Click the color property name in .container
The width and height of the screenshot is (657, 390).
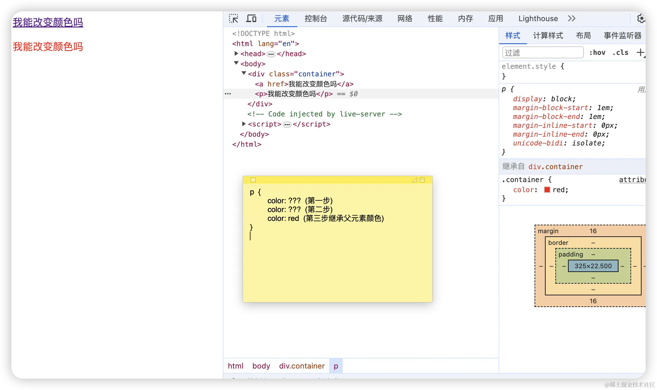pyautogui.click(x=524, y=190)
